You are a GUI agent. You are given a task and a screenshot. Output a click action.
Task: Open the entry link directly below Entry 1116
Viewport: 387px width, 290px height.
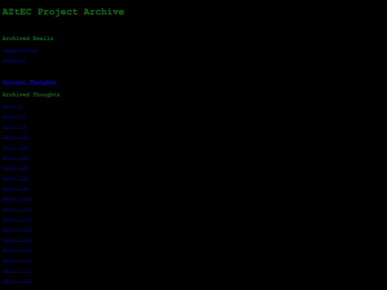point(17,281)
